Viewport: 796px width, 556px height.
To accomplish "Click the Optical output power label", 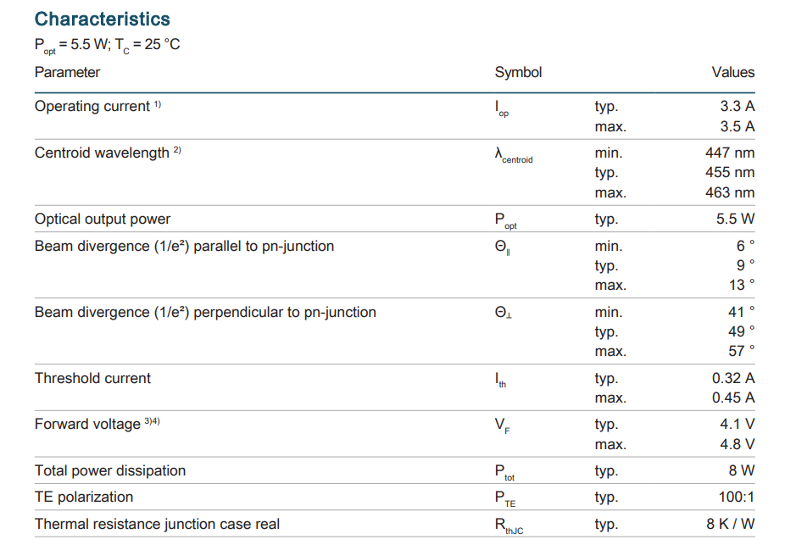I will [x=103, y=220].
